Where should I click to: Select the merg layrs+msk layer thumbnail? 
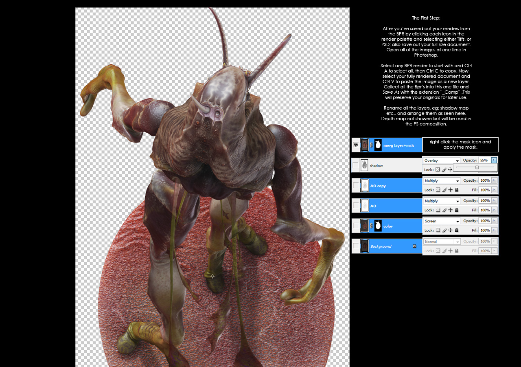coord(364,145)
